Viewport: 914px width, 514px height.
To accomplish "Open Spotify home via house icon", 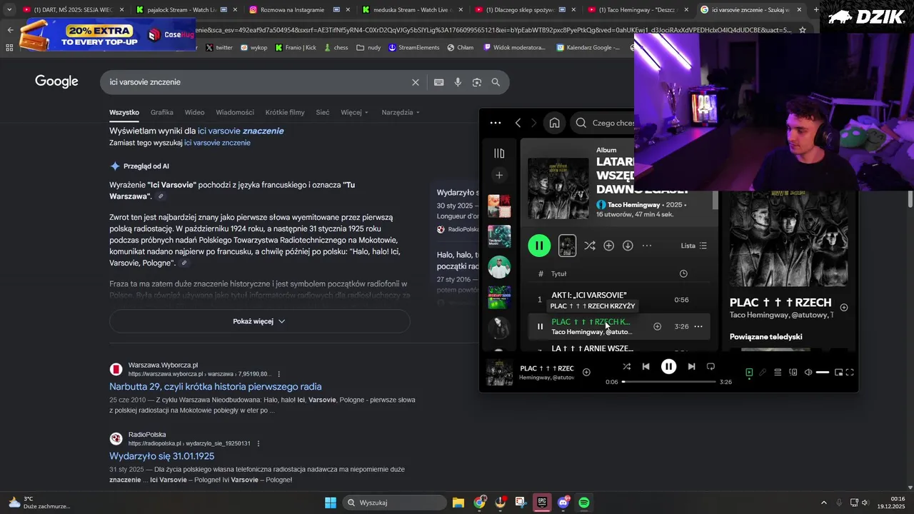I will [554, 123].
